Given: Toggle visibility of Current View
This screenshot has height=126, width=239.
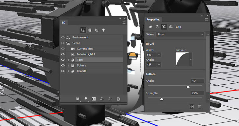Looking at the screenshot, I should 63,49.
